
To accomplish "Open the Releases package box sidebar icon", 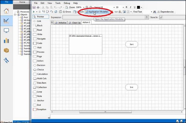I will pyautogui.click(x=6, y=50).
